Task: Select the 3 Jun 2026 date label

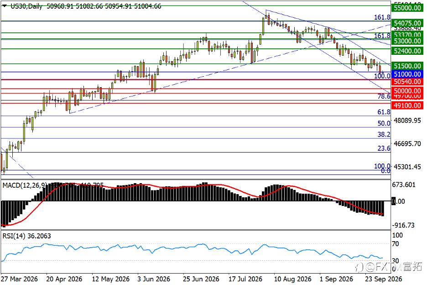Action: pyautogui.click(x=154, y=279)
